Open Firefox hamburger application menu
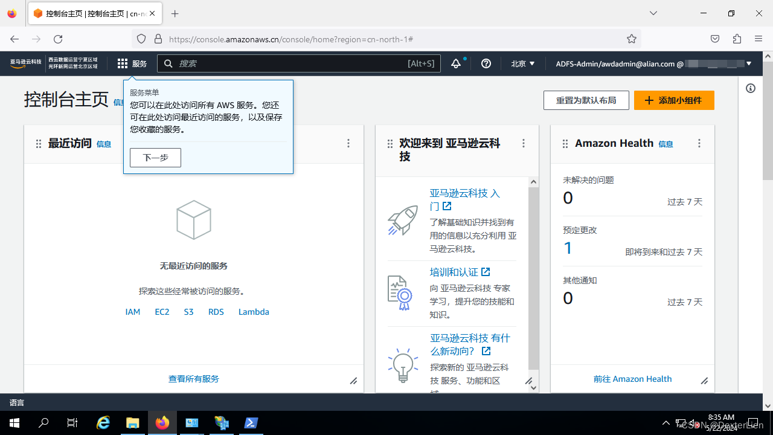This screenshot has height=435, width=773. [759, 39]
